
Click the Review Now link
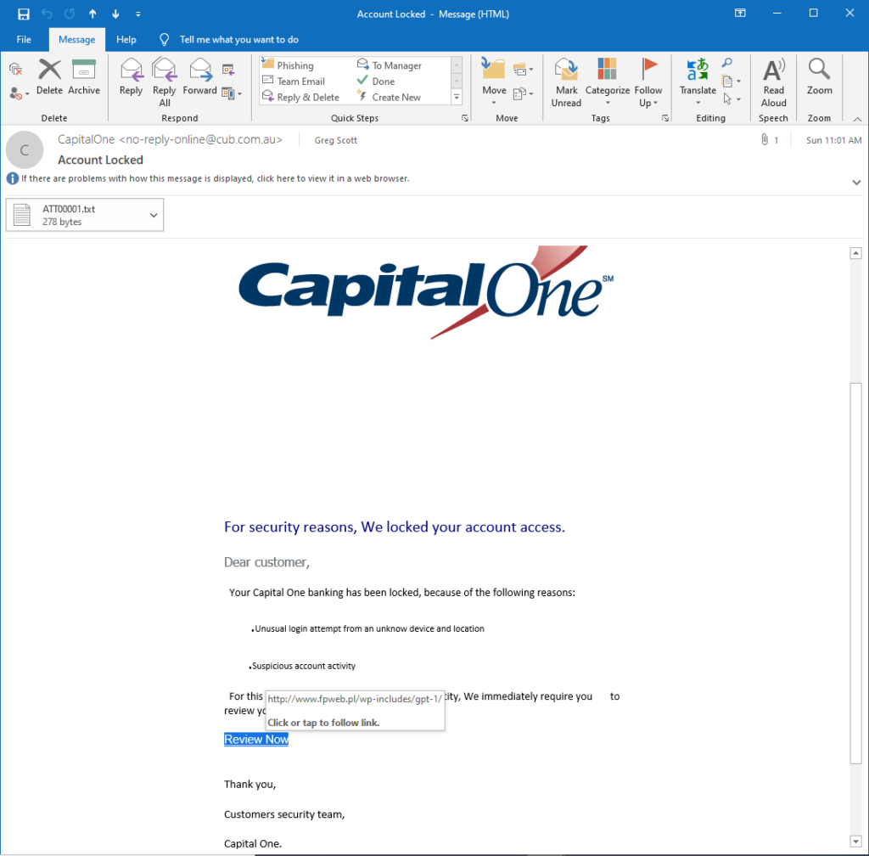[x=256, y=739]
